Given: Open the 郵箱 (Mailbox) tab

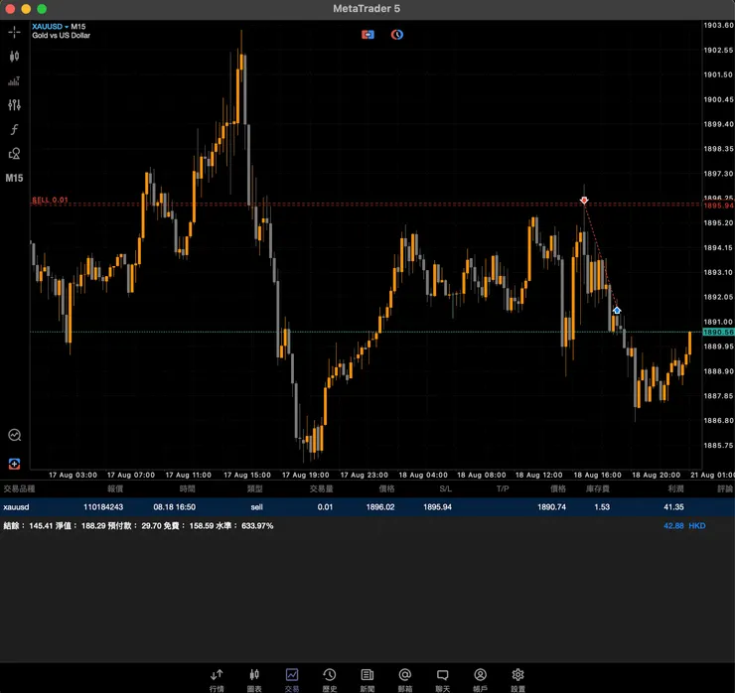Looking at the screenshot, I should [x=404, y=679].
